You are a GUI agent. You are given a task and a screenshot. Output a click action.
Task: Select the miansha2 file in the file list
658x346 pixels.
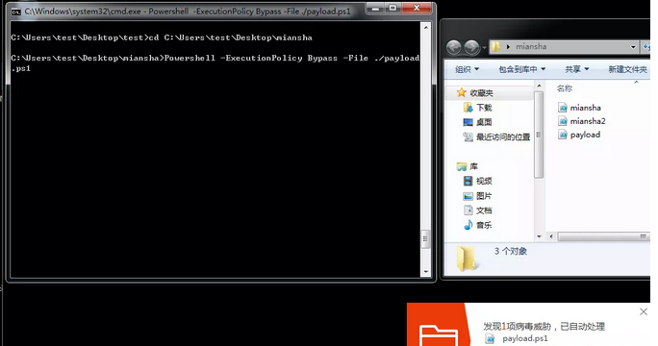point(588,121)
